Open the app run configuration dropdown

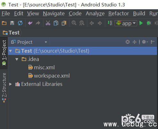click(126, 23)
